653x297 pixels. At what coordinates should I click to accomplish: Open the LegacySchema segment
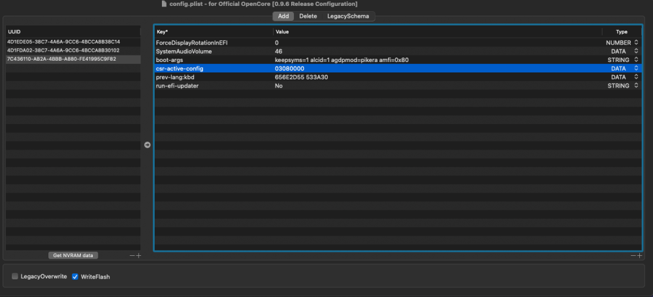(x=348, y=16)
